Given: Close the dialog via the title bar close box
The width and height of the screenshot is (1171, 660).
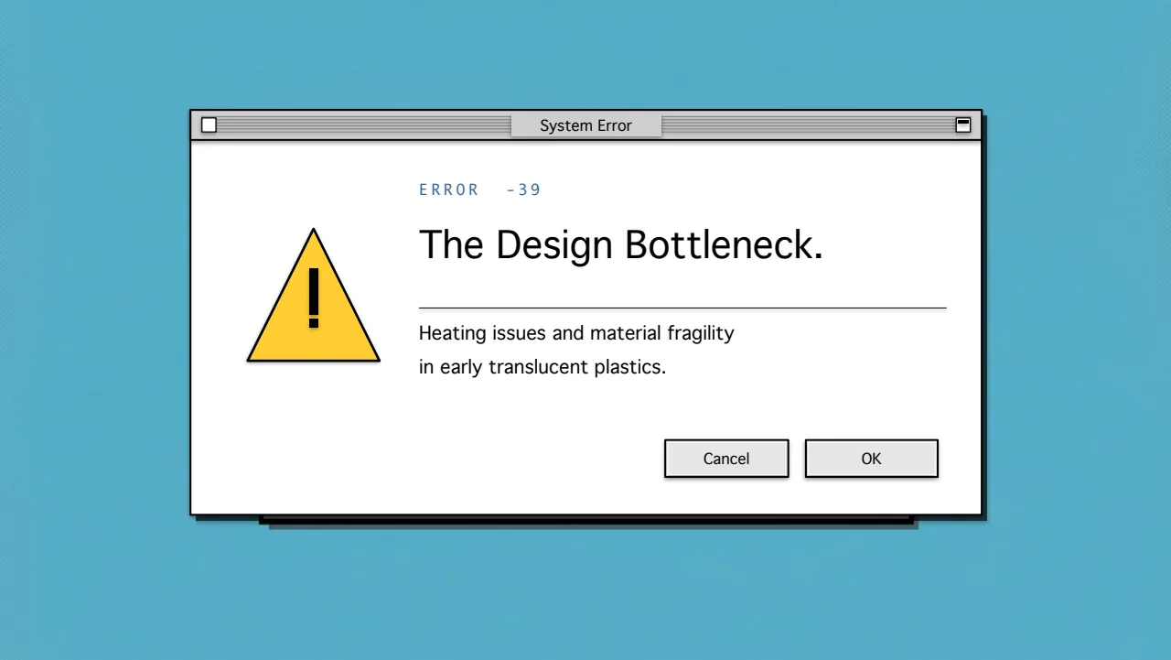Looking at the screenshot, I should pyautogui.click(x=209, y=125).
